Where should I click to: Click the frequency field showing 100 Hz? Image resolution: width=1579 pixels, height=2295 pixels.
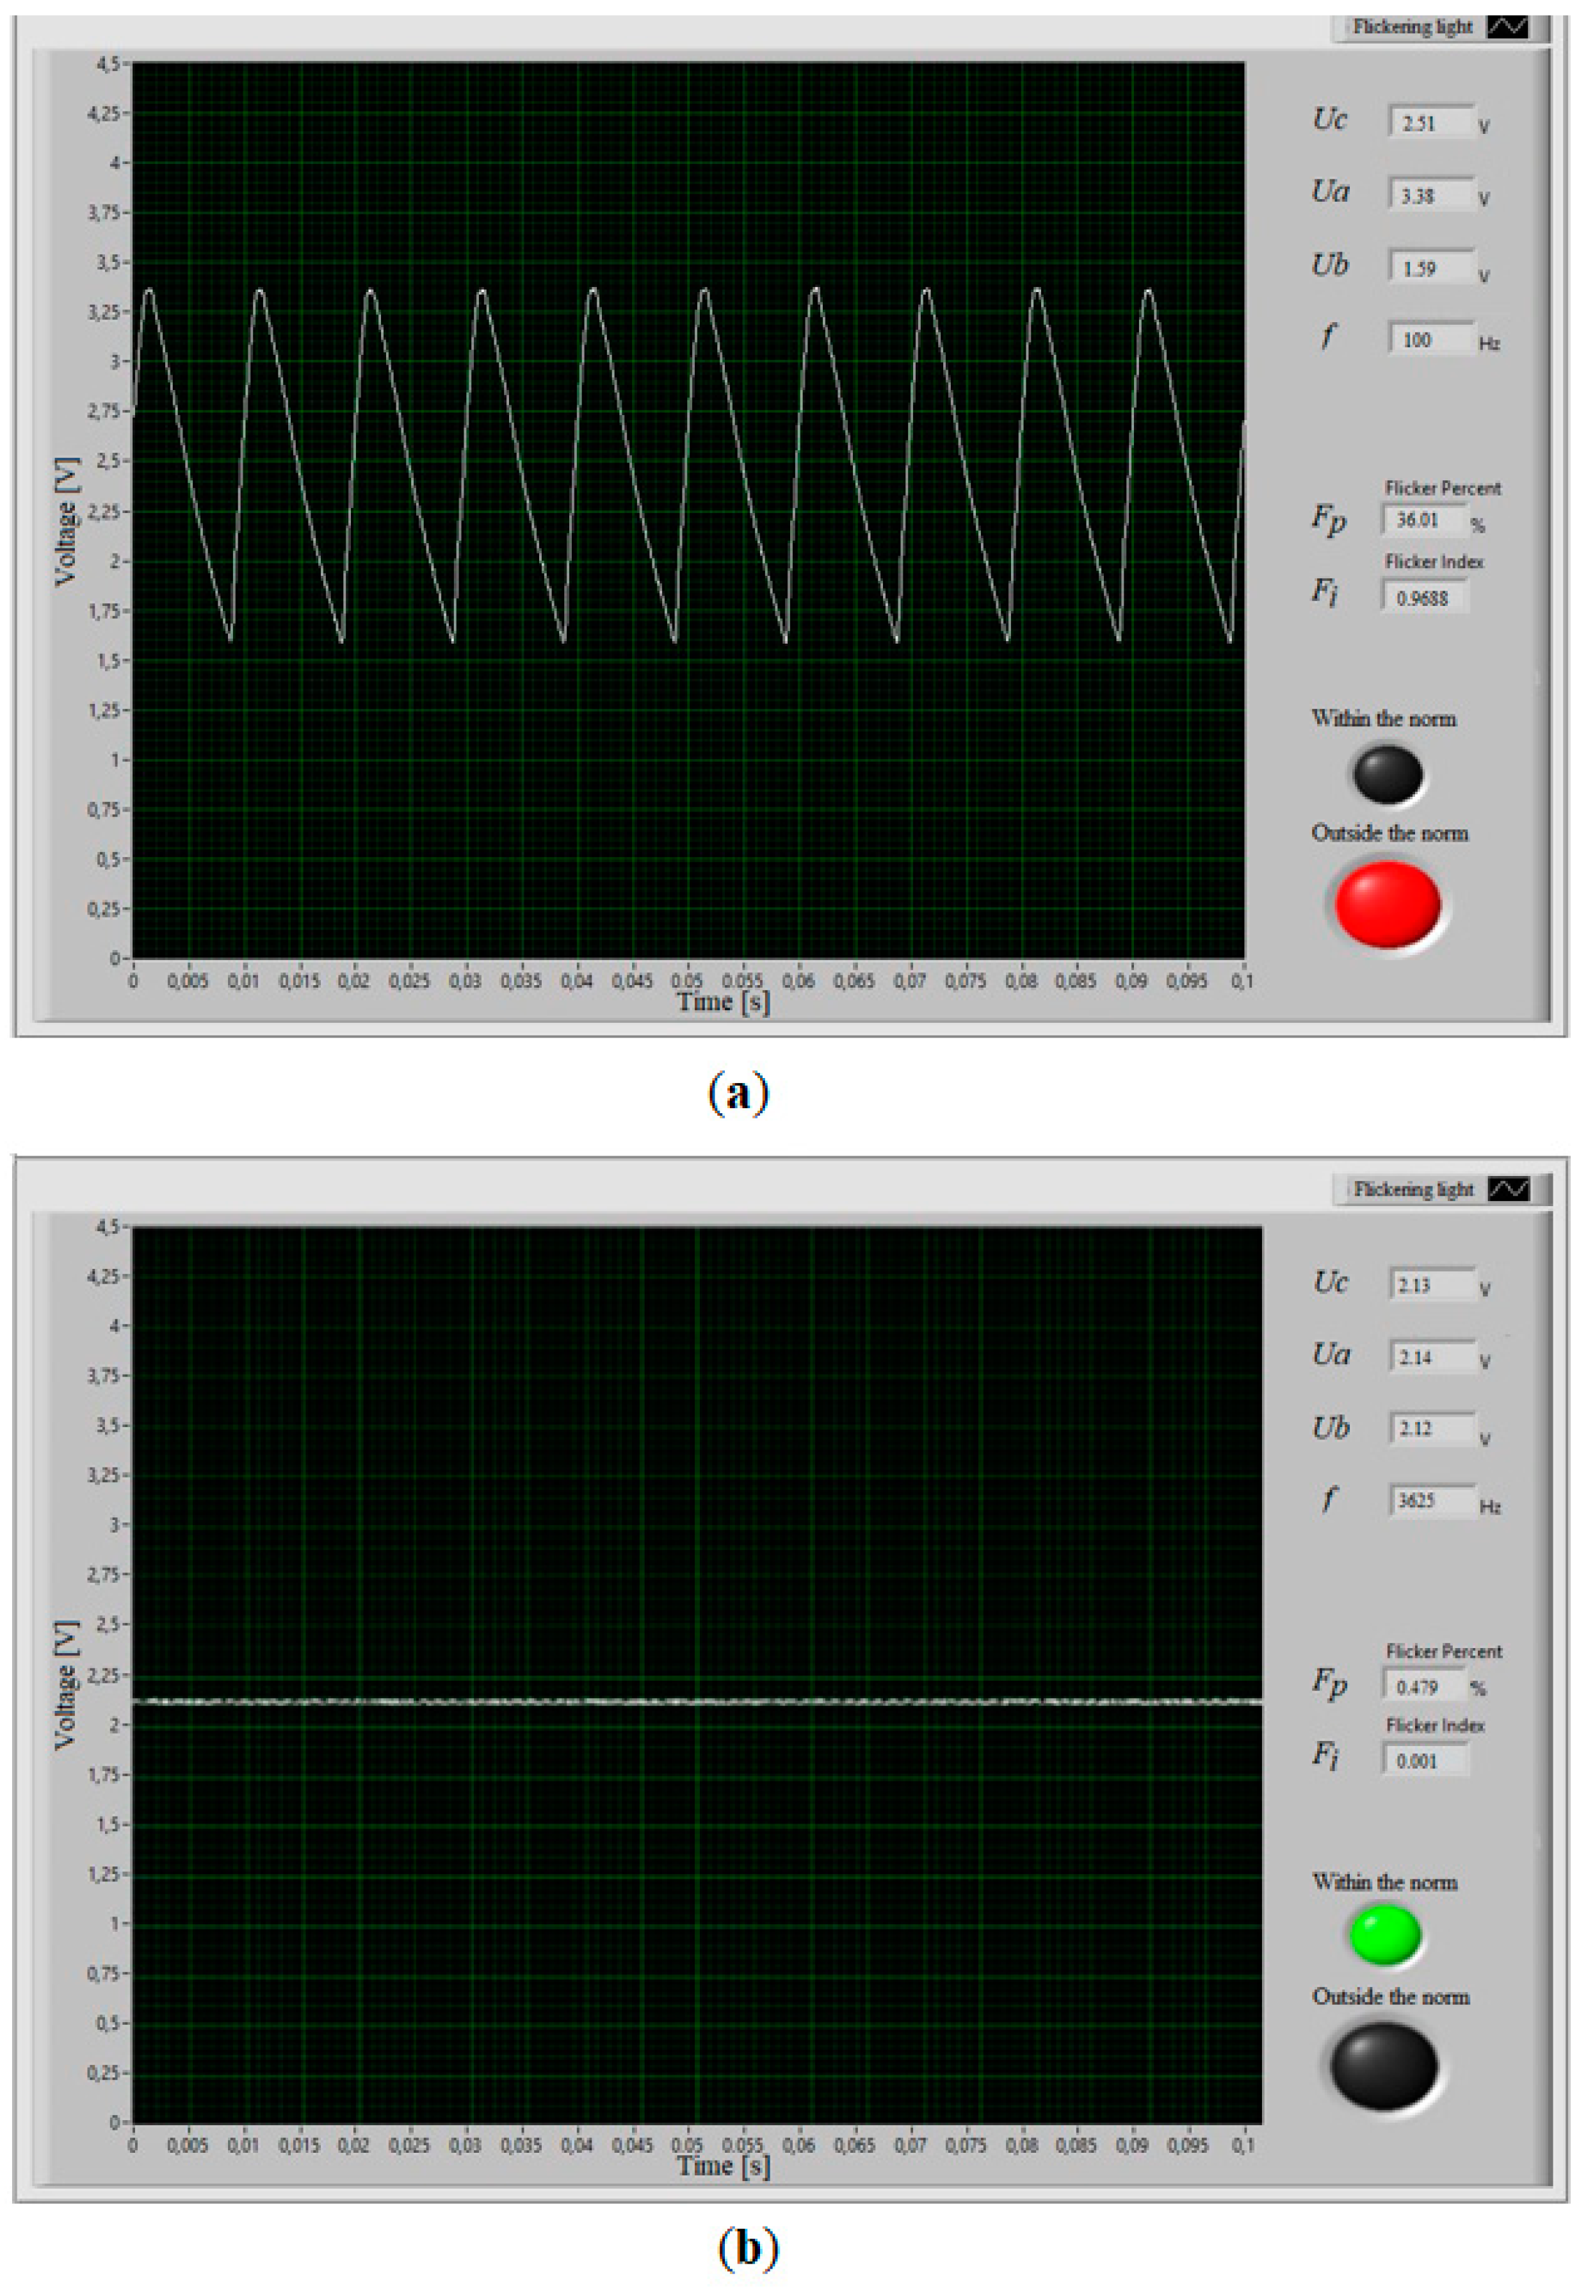(1430, 339)
